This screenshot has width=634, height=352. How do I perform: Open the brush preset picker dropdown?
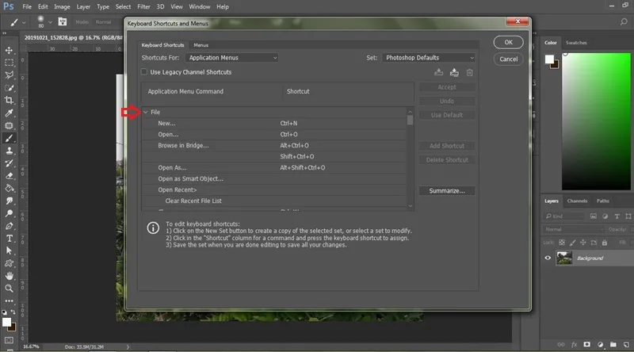click(50, 22)
